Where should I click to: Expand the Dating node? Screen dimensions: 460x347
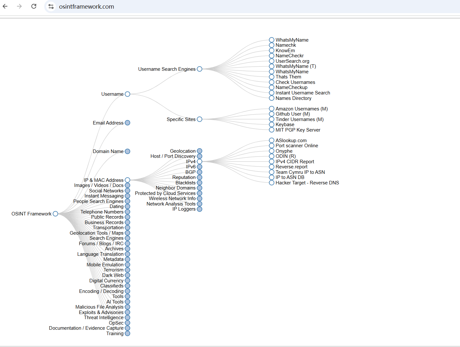click(127, 206)
